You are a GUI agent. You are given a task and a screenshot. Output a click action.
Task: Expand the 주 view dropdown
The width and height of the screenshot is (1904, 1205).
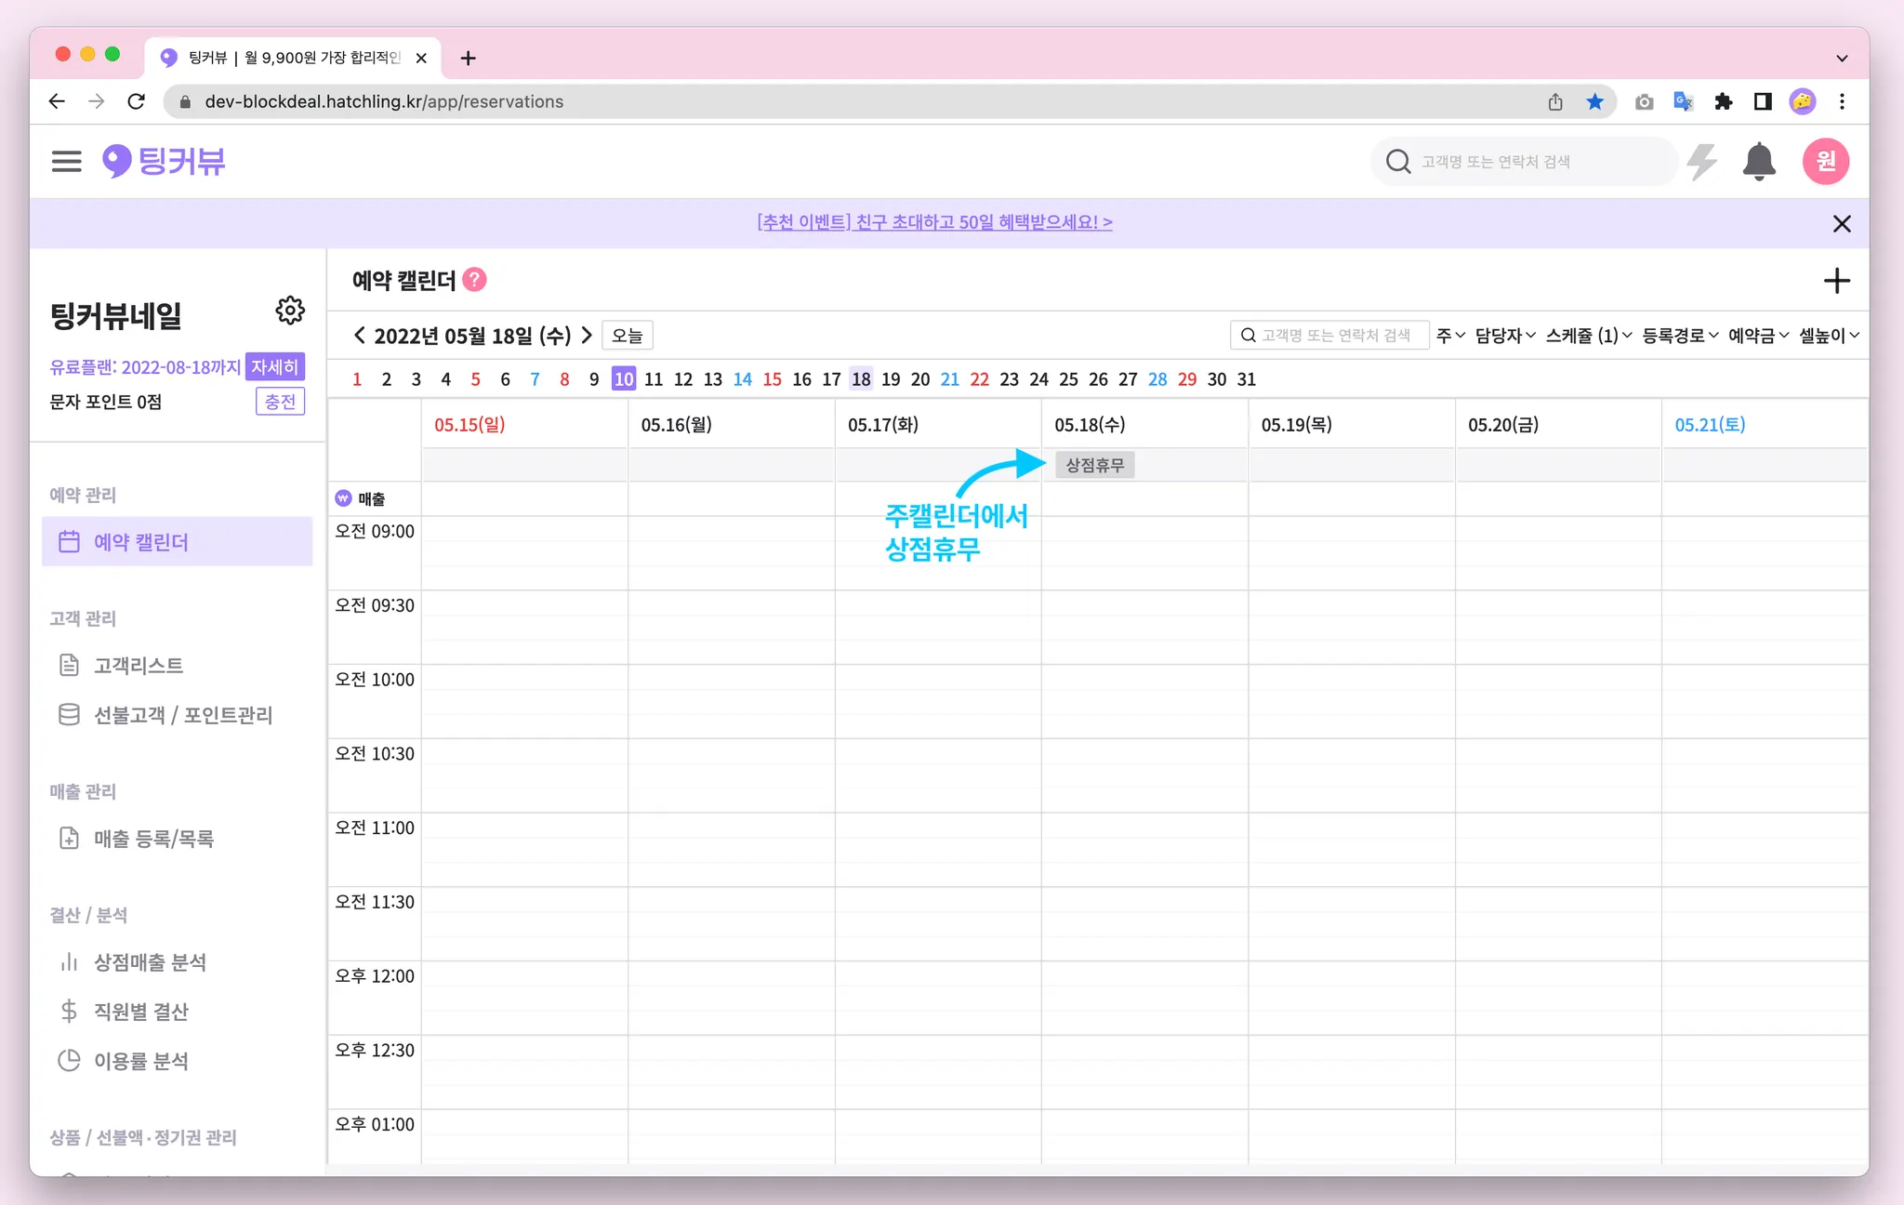pos(1449,336)
